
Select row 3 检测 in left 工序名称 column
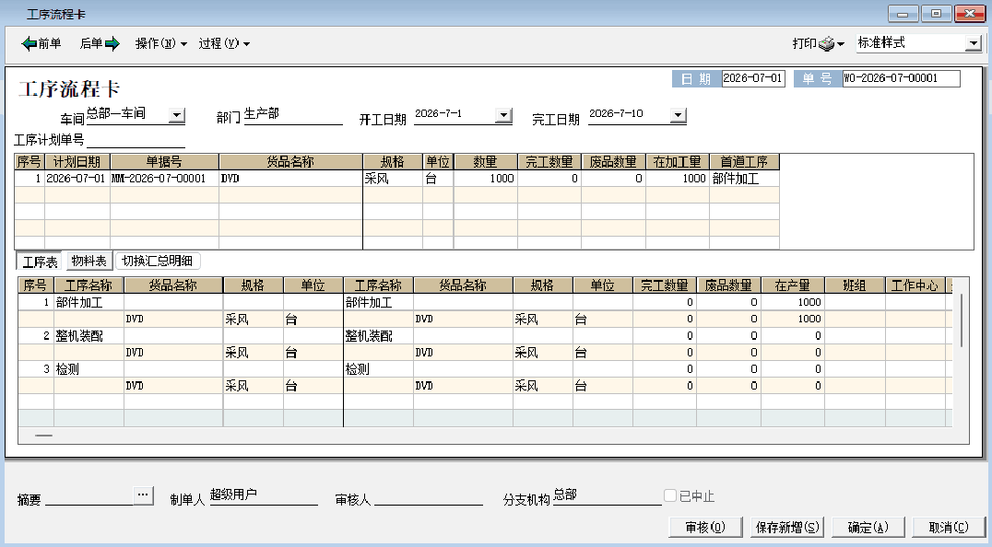tap(89, 369)
